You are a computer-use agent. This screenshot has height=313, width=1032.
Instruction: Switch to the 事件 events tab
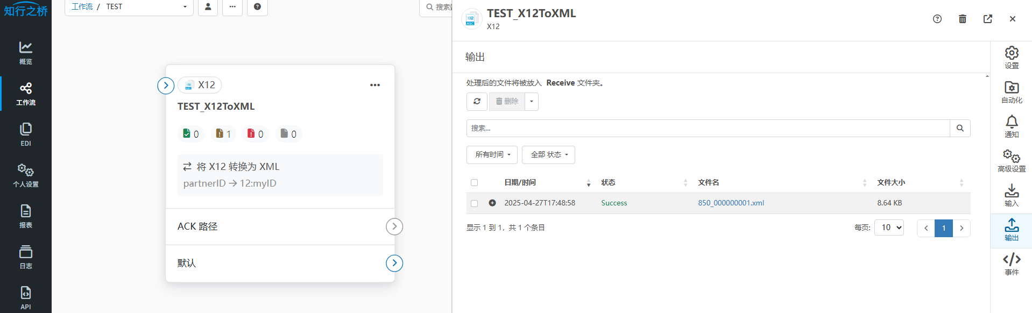coord(1011,264)
